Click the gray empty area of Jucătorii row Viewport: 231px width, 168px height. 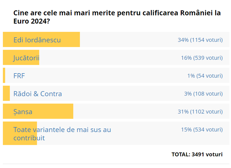pos(134,57)
